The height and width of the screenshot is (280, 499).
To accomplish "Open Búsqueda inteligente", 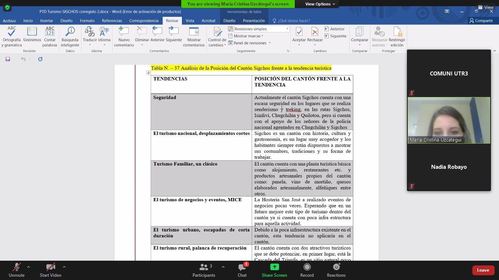I will 70,36.
